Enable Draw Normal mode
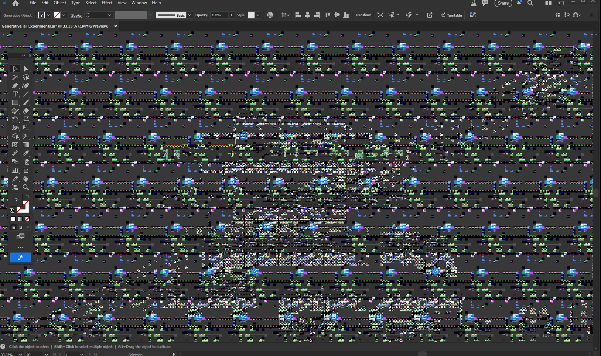The image size is (601, 356). click(x=13, y=227)
